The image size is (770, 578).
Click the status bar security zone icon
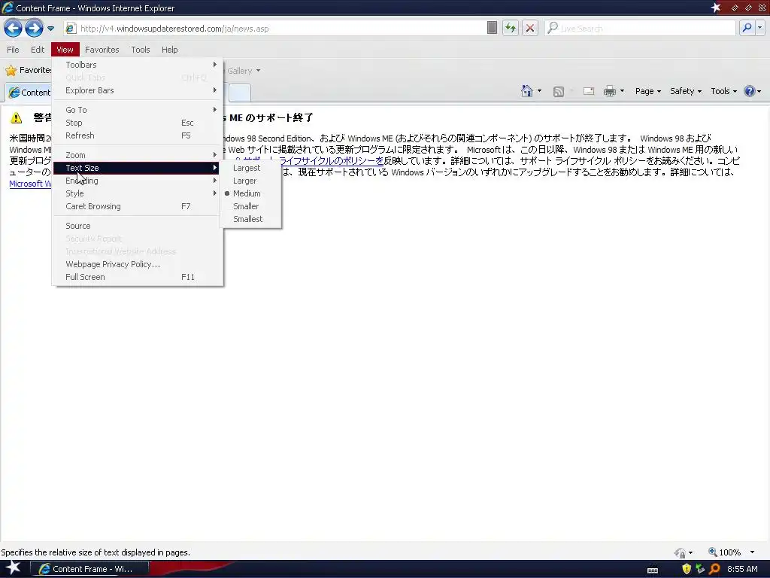point(680,552)
